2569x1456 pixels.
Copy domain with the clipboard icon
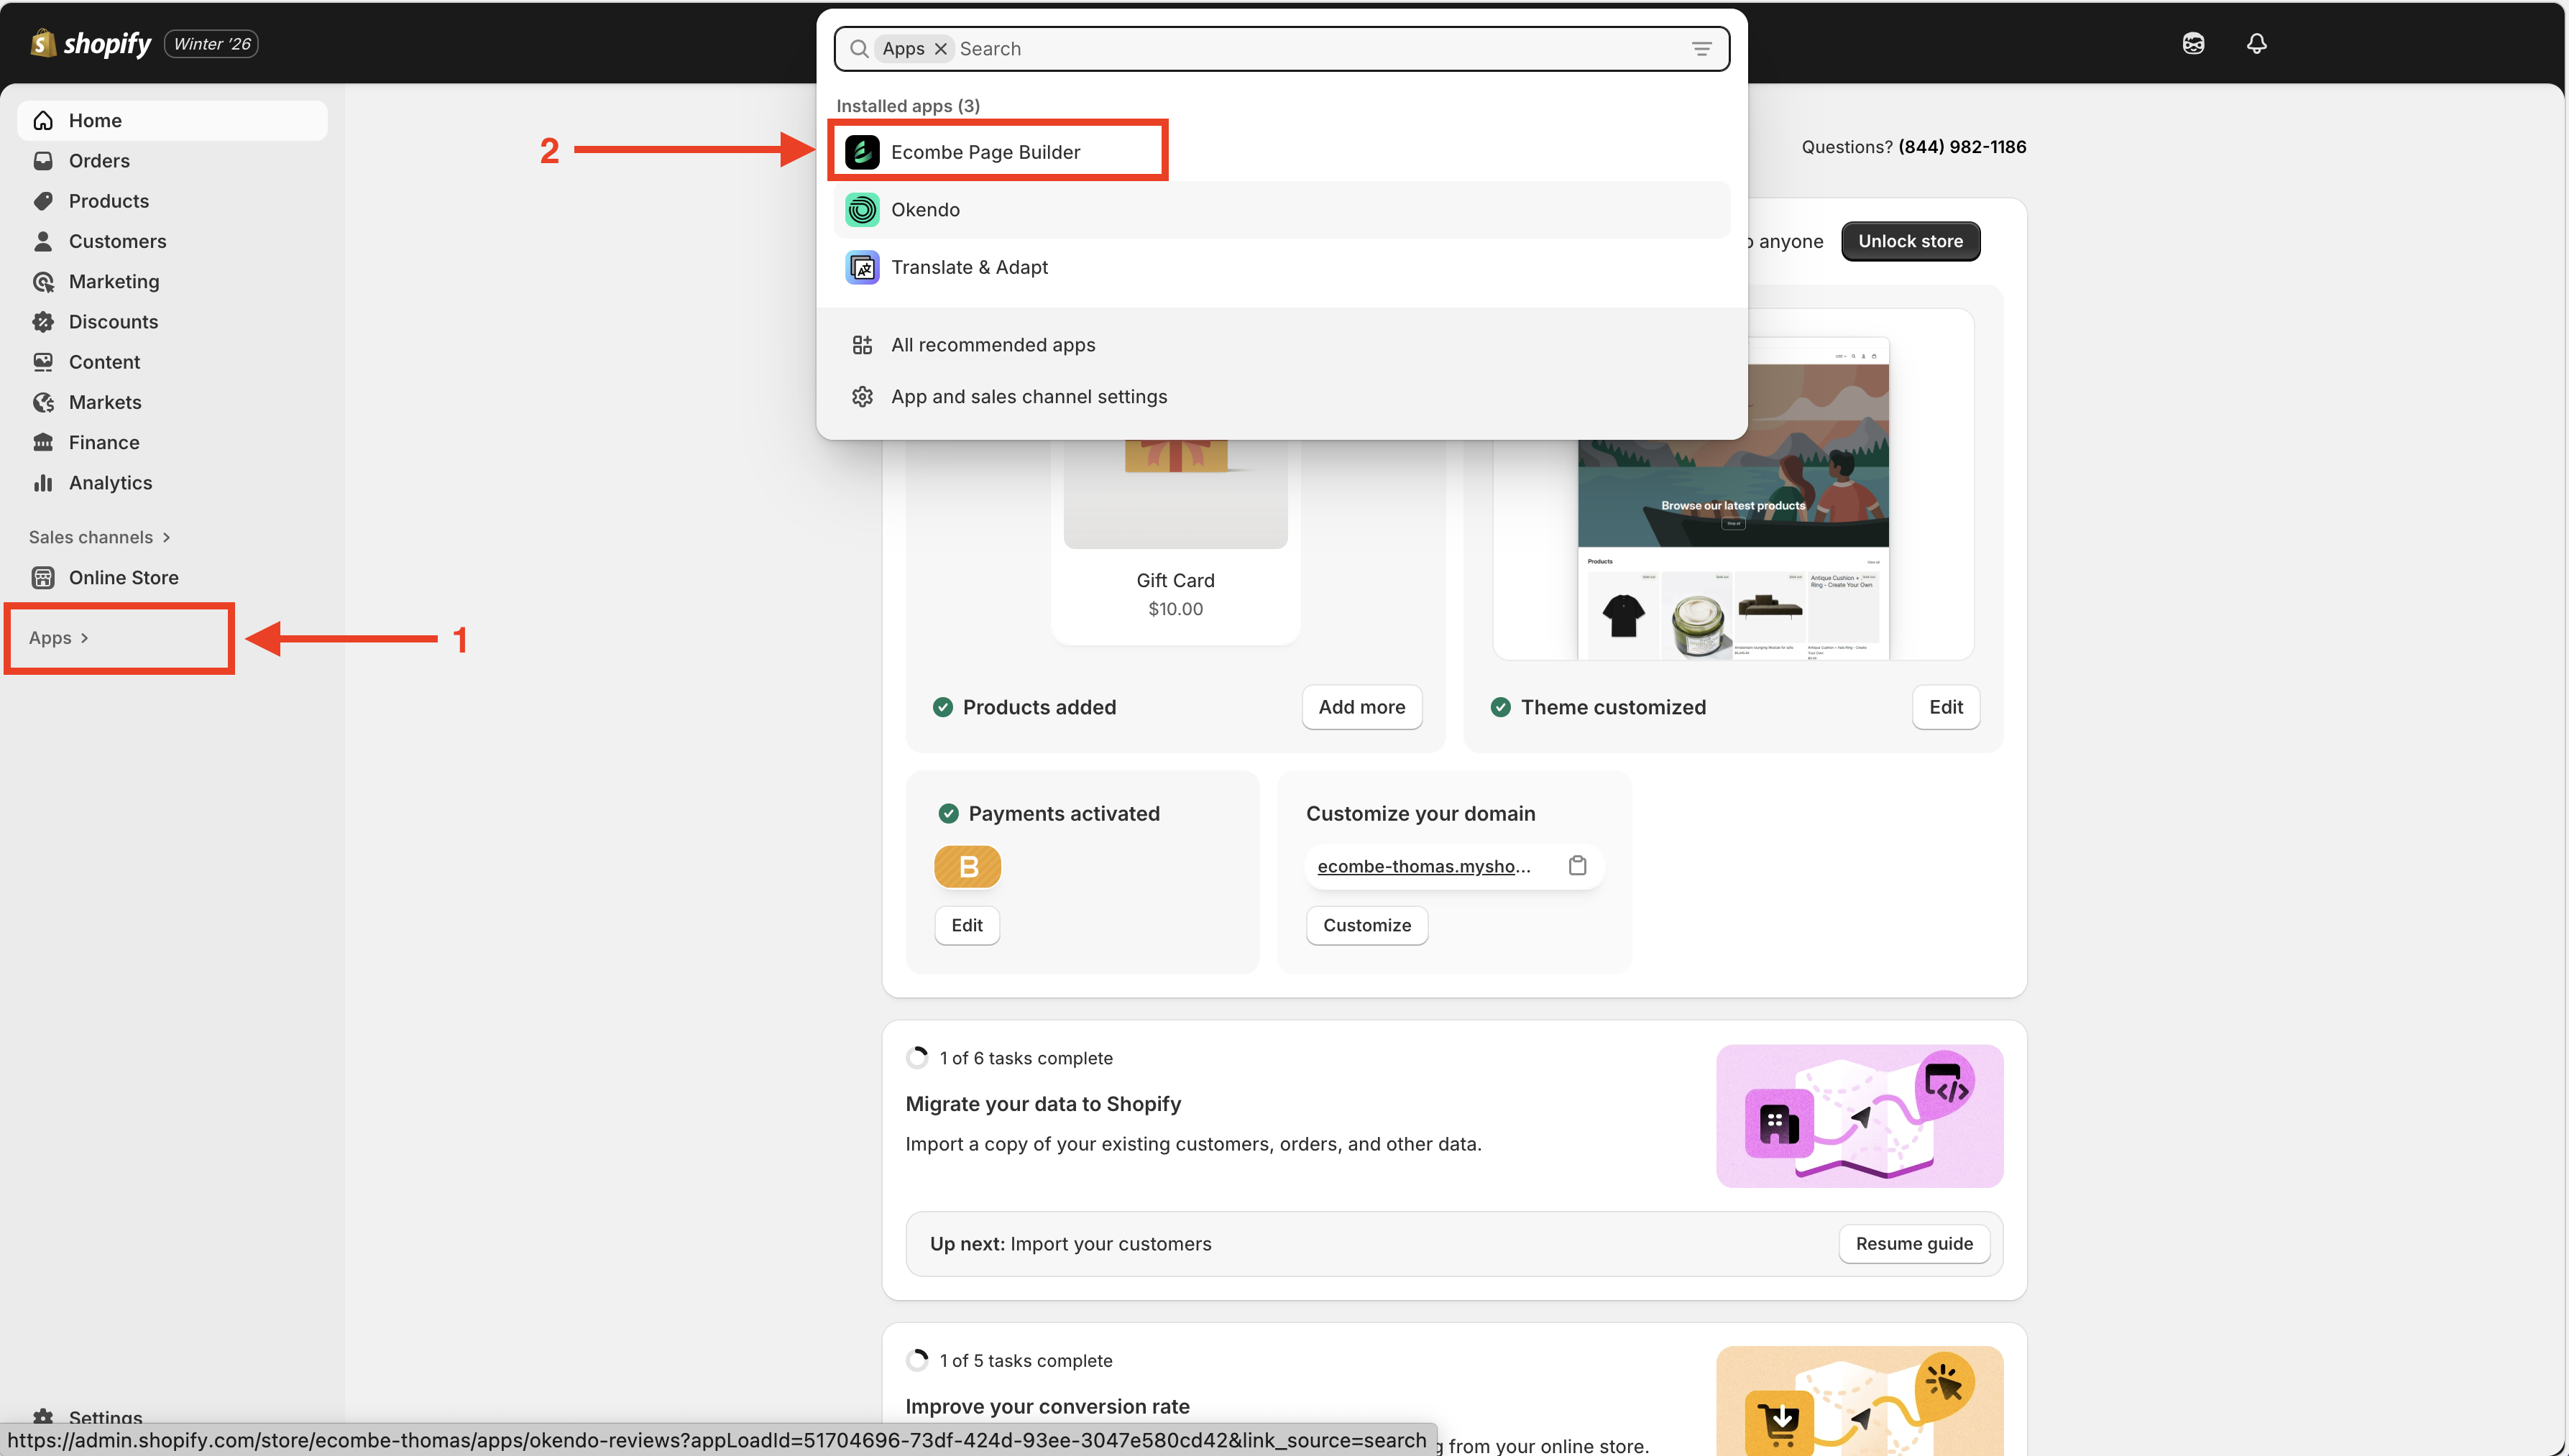(1577, 866)
